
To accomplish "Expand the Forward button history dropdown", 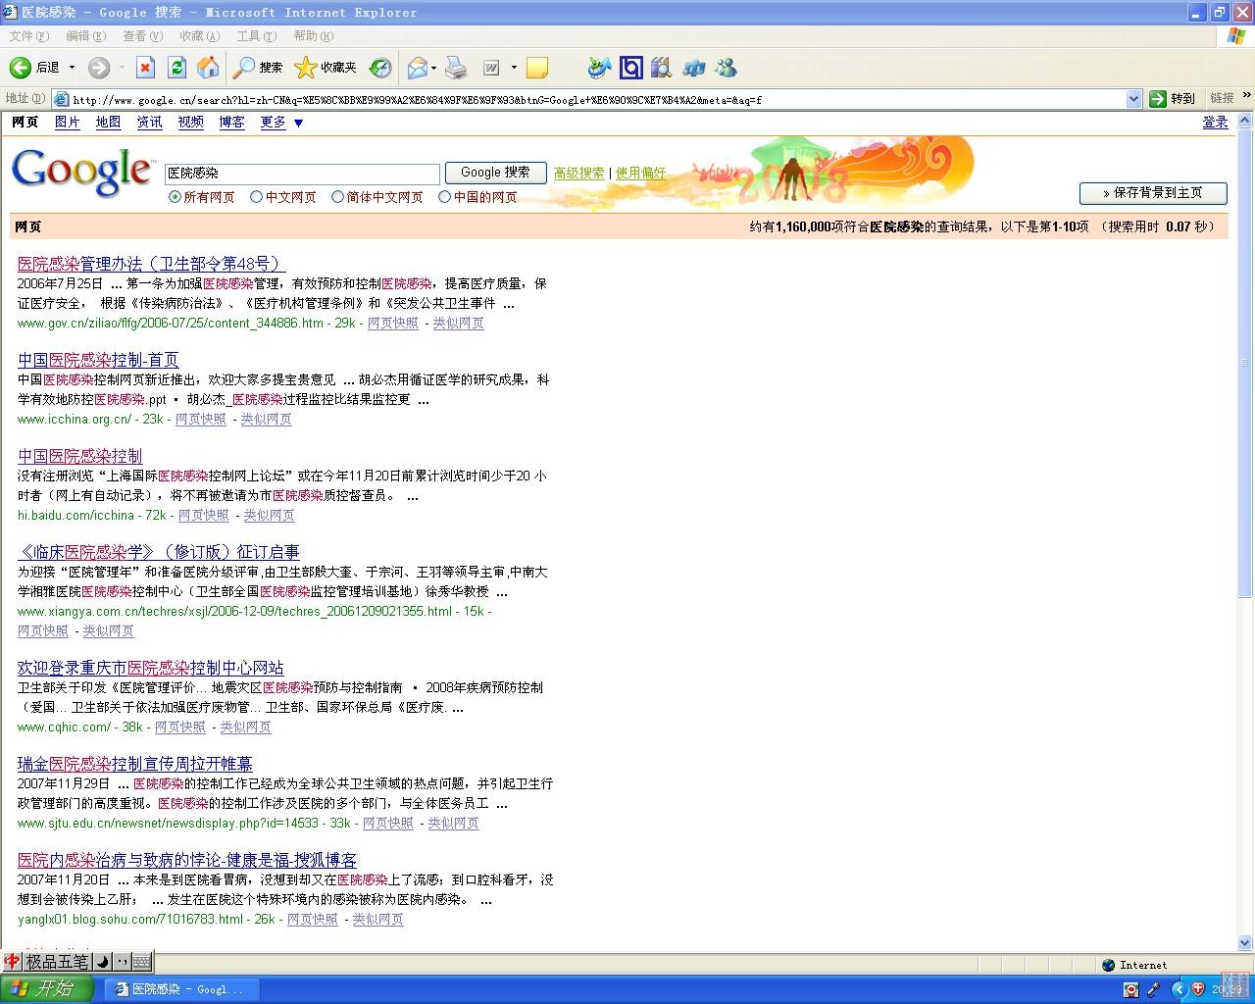I will click(122, 68).
